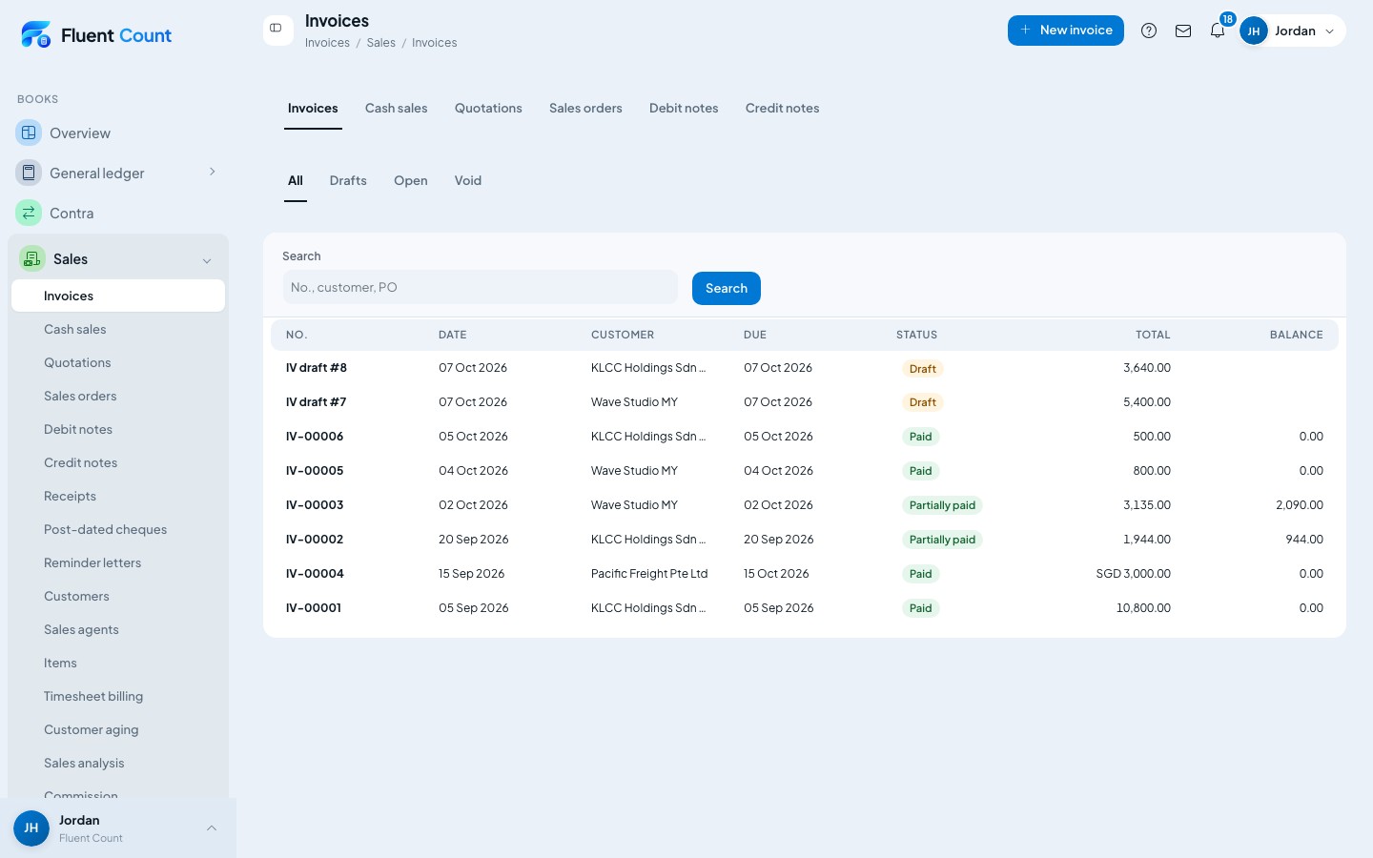The image size is (1373, 858).
Task: Toggle the sidebar panel icon
Action: (277, 29)
